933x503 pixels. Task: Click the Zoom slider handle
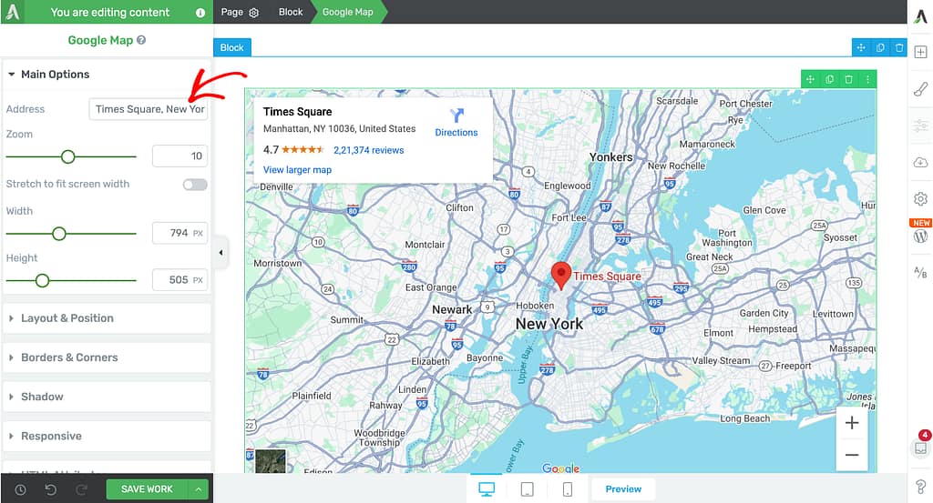[x=68, y=156]
